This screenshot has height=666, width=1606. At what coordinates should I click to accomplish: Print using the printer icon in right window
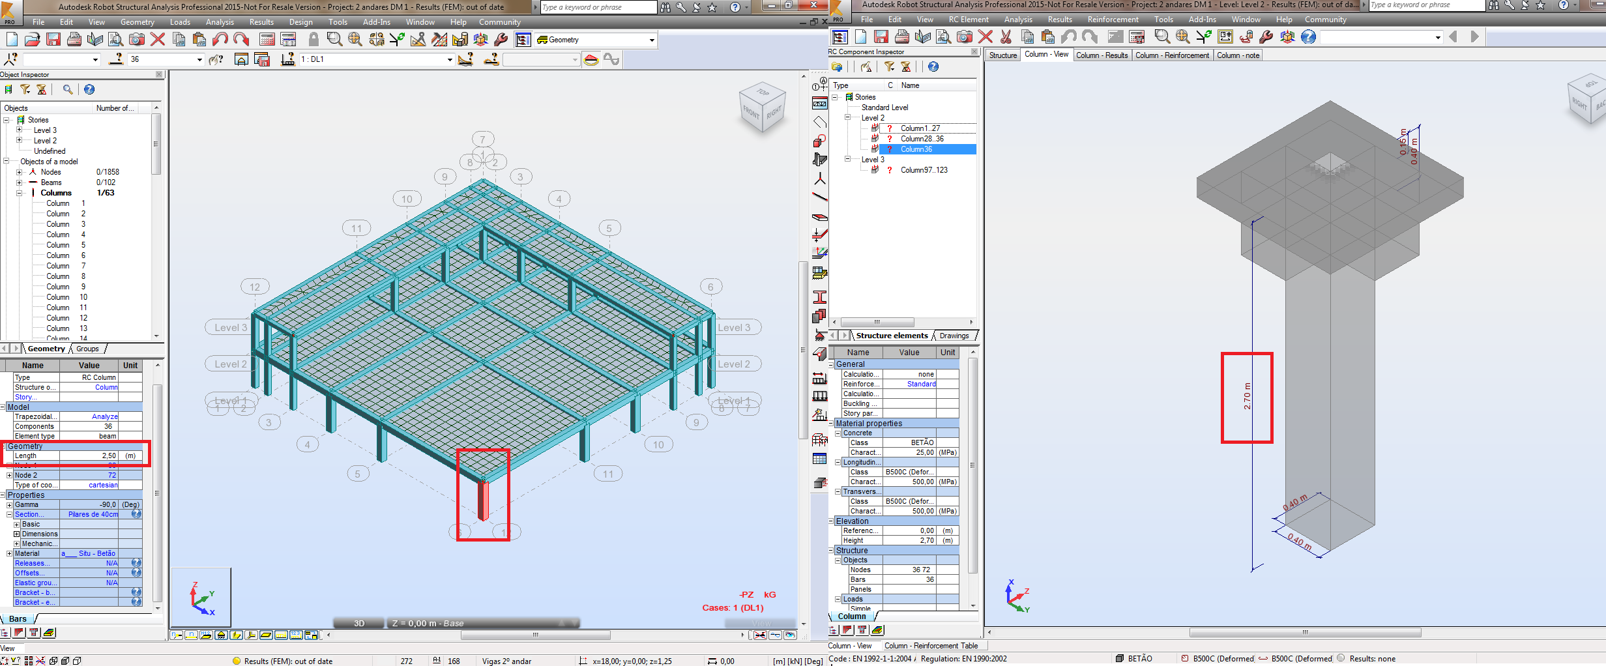click(x=903, y=36)
